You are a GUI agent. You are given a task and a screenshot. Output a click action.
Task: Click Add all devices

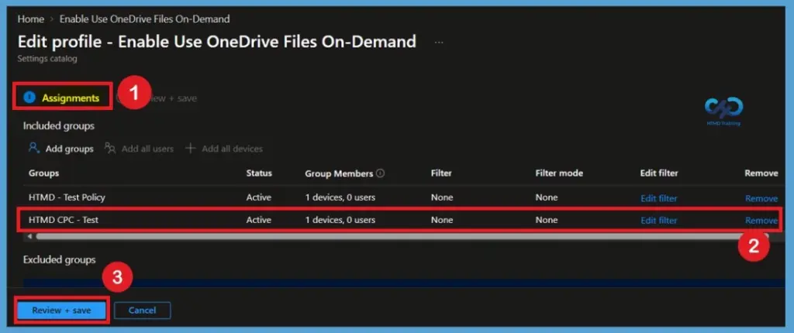[232, 149]
